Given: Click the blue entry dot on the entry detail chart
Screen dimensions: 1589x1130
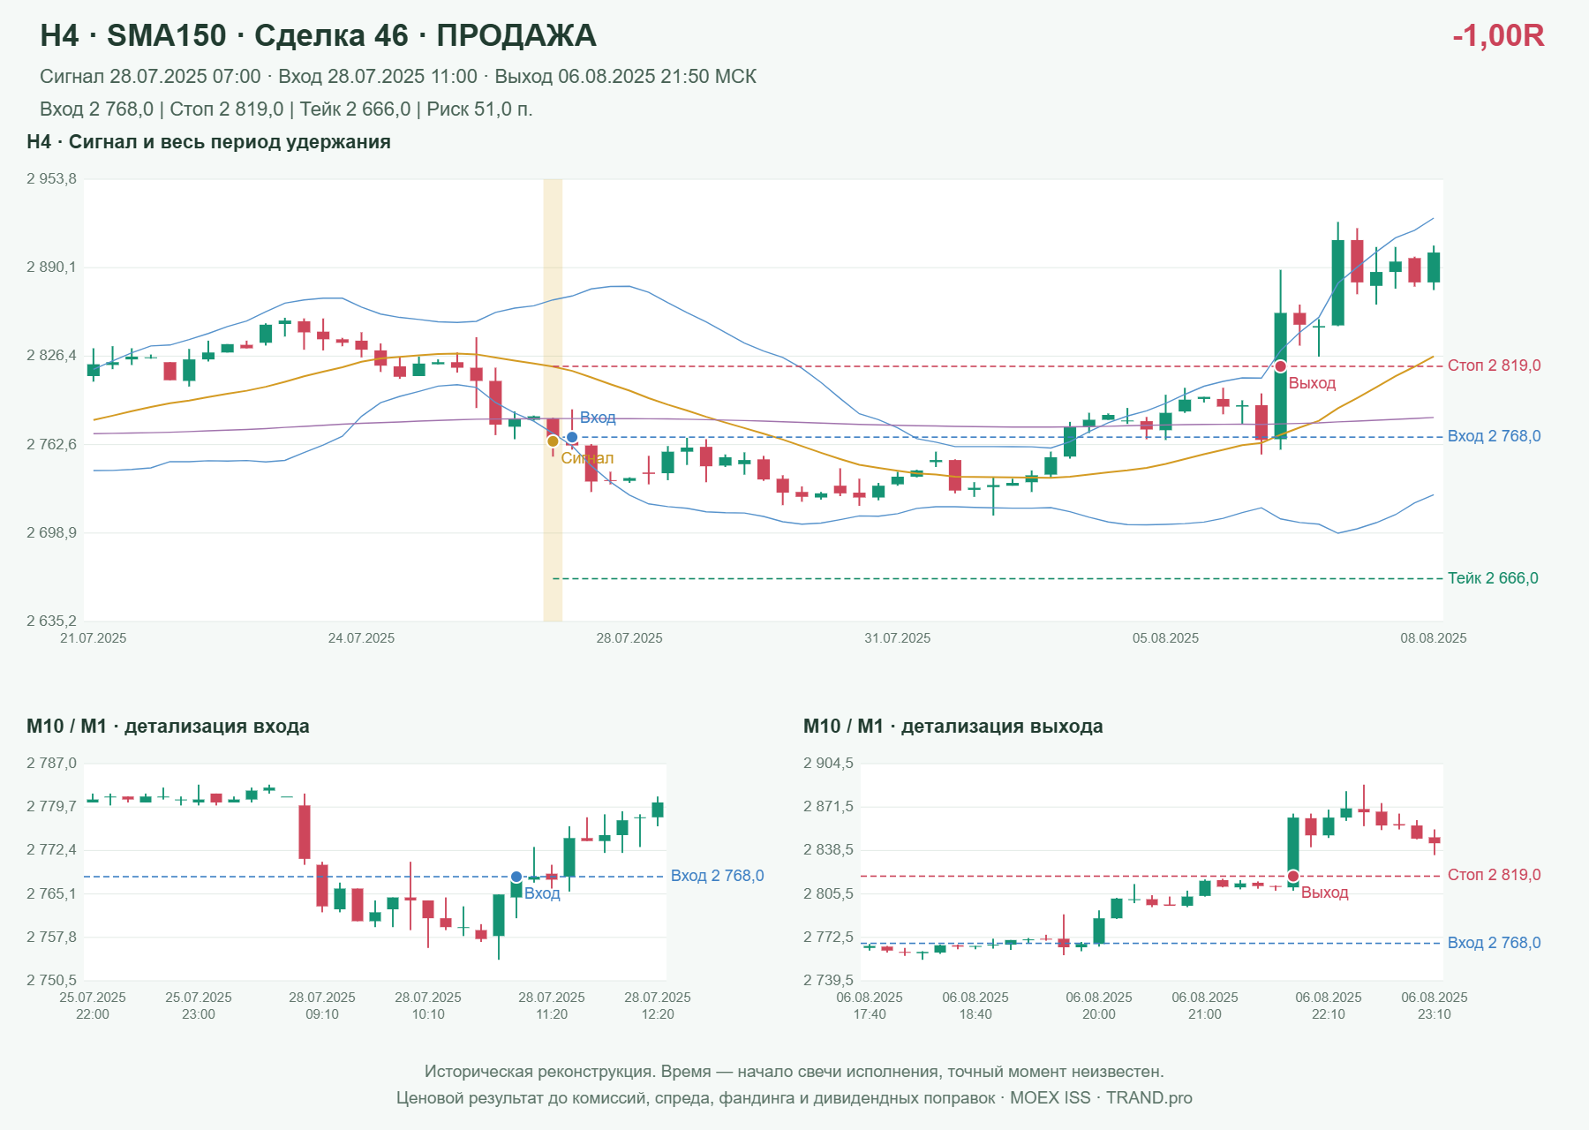Looking at the screenshot, I should (x=516, y=877).
